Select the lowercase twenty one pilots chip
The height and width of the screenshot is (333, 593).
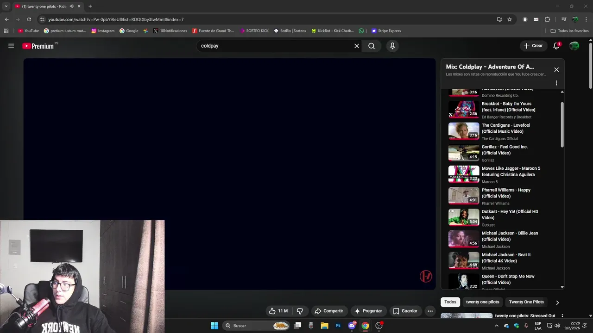point(482,302)
